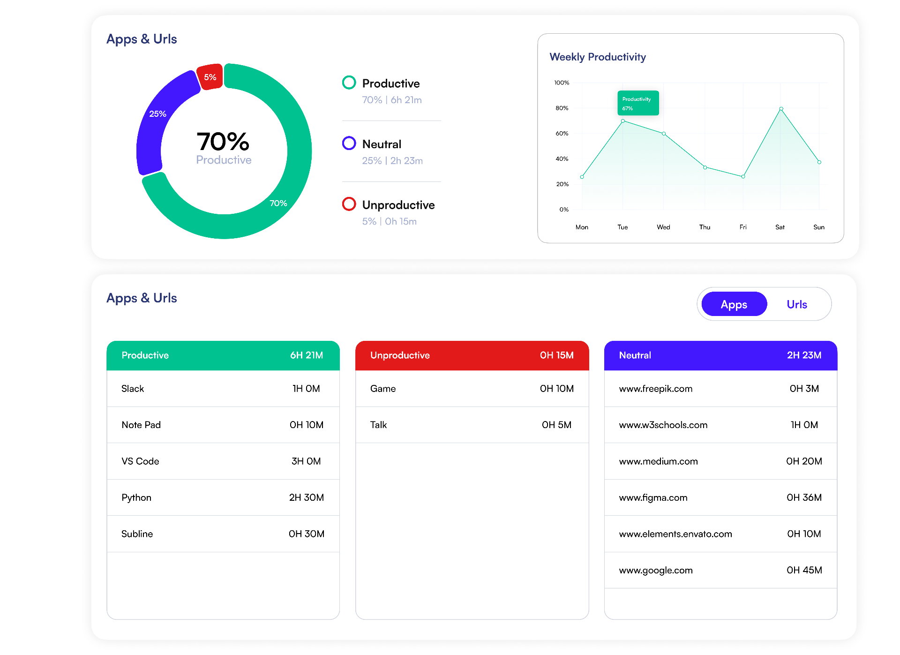
Task: Click the Thursday data point on chart
Action: click(705, 167)
